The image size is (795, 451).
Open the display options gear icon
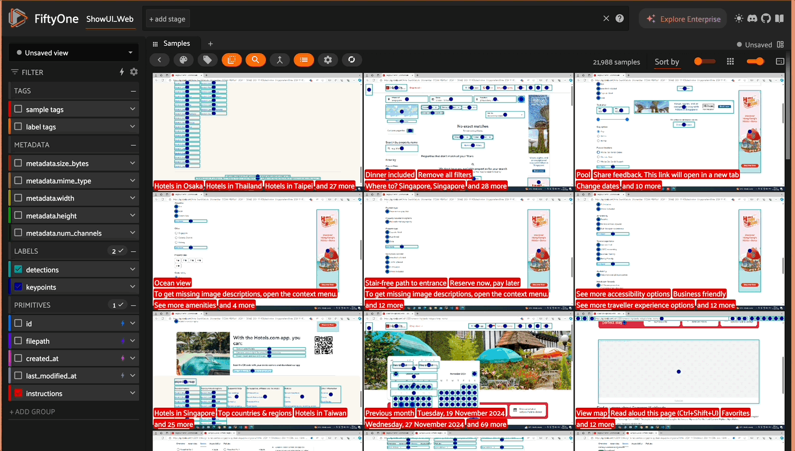pos(327,60)
